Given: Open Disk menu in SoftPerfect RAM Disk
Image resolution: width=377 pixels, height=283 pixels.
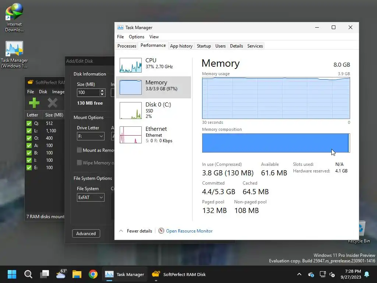Looking at the screenshot, I should tap(43, 92).
